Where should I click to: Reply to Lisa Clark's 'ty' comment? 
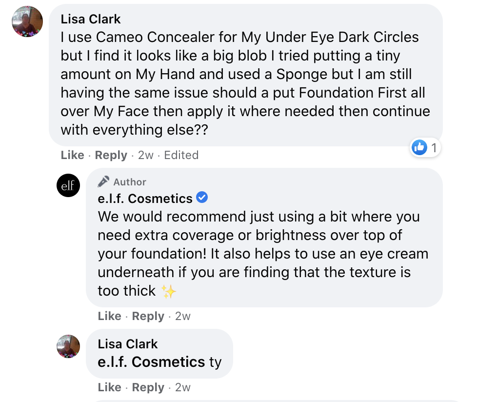(148, 387)
